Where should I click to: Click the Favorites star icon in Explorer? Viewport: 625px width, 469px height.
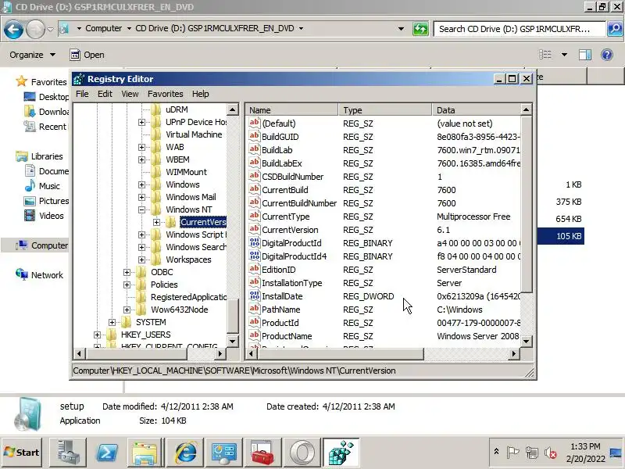22,81
